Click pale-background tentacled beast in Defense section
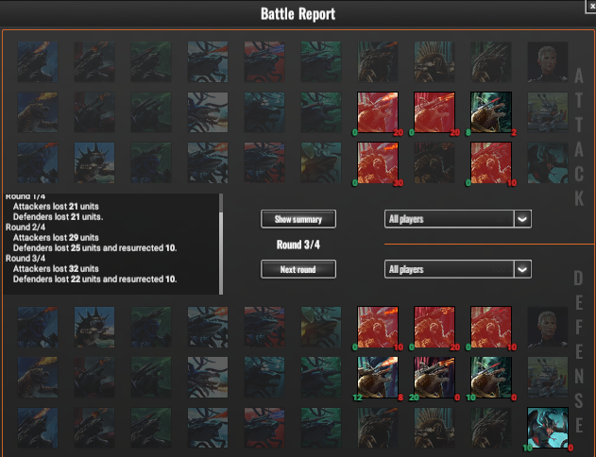The width and height of the screenshot is (596, 457). 208,378
